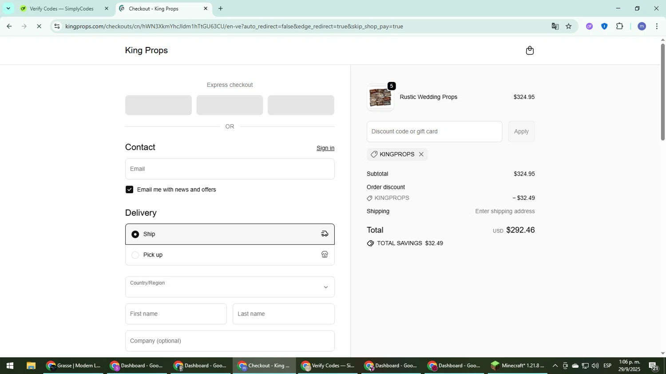Click the Meet Now tray icon
The width and height of the screenshot is (666, 374).
(565, 366)
